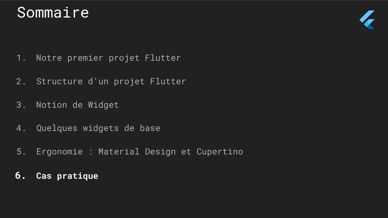
Task: Click the bold "Cas pratique" entry
Action: 67,176
